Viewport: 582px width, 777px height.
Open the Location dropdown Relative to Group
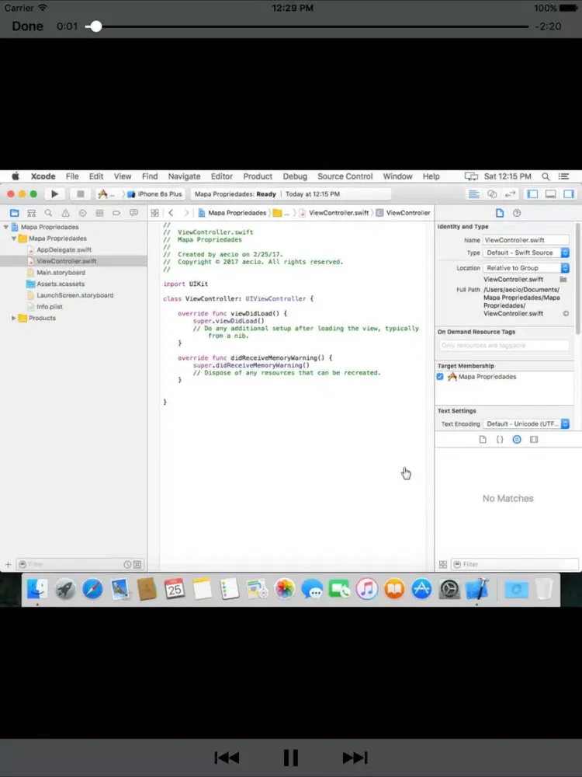[526, 267]
